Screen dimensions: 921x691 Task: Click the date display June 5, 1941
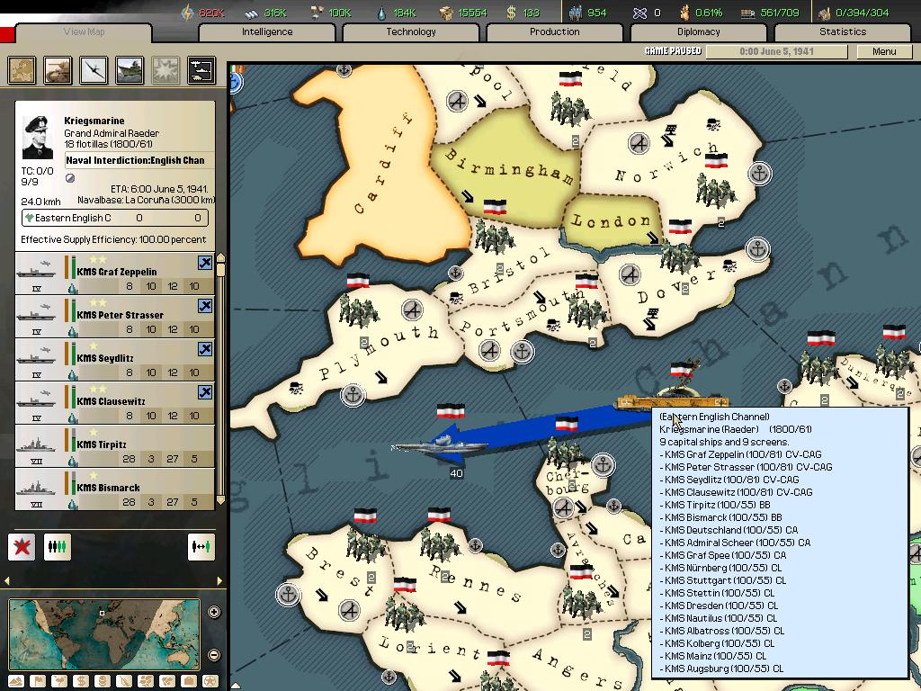click(x=775, y=51)
